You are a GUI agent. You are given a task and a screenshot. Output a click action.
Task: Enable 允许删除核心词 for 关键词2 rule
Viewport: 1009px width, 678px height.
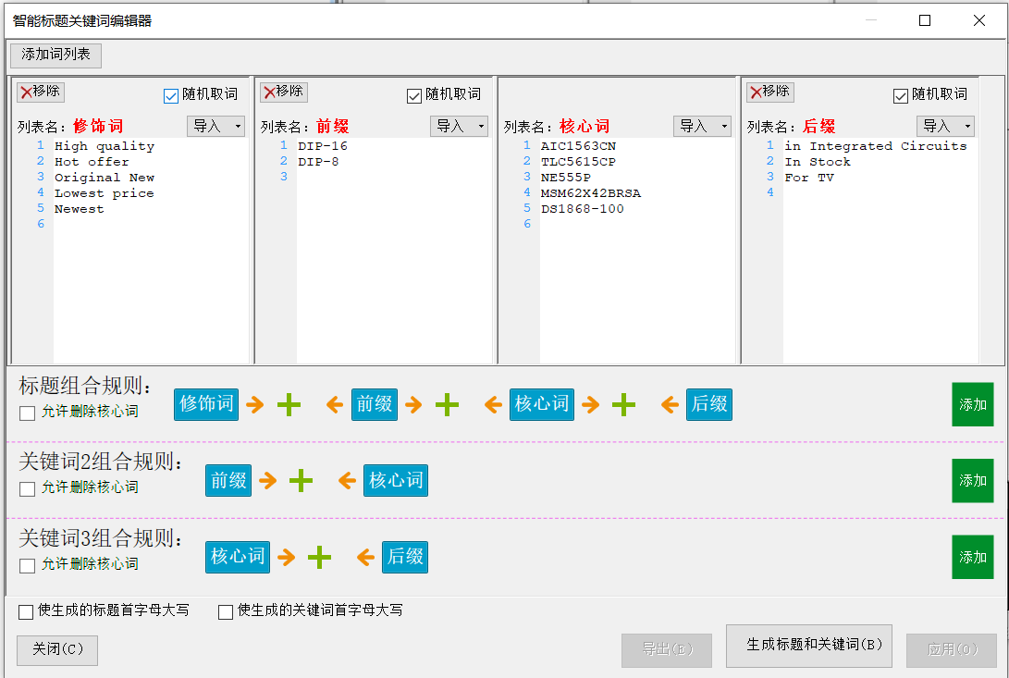click(27, 488)
